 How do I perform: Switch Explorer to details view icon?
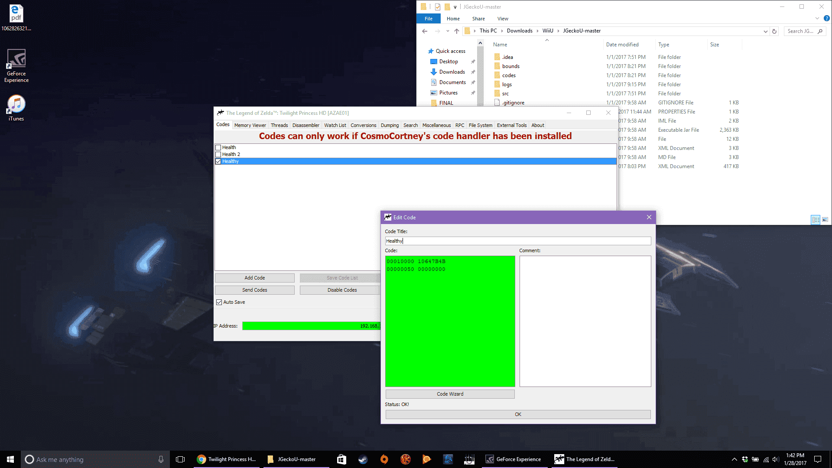pyautogui.click(x=816, y=220)
